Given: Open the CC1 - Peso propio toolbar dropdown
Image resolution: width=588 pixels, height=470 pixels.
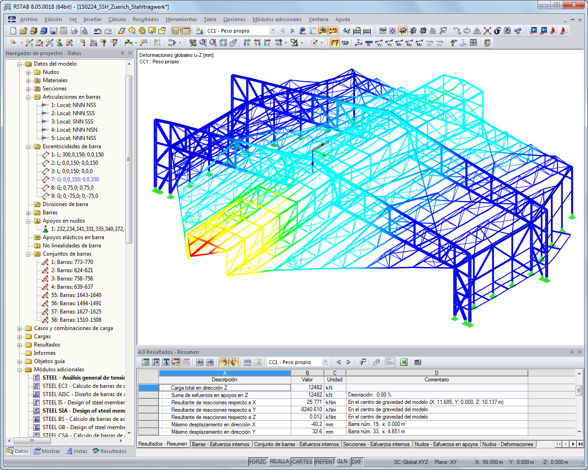Looking at the screenshot, I should coord(272,31).
